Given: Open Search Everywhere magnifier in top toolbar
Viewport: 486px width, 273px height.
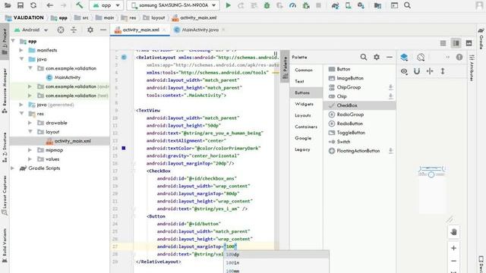Looking at the screenshot, I should tap(407, 5).
